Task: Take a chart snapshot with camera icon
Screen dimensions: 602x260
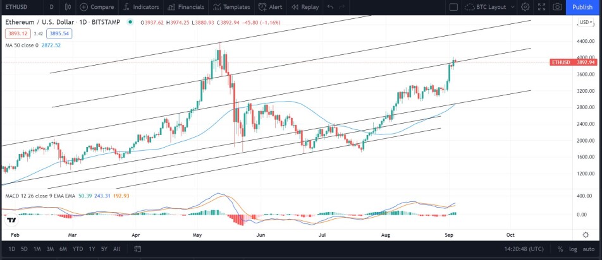Action: 558,7
